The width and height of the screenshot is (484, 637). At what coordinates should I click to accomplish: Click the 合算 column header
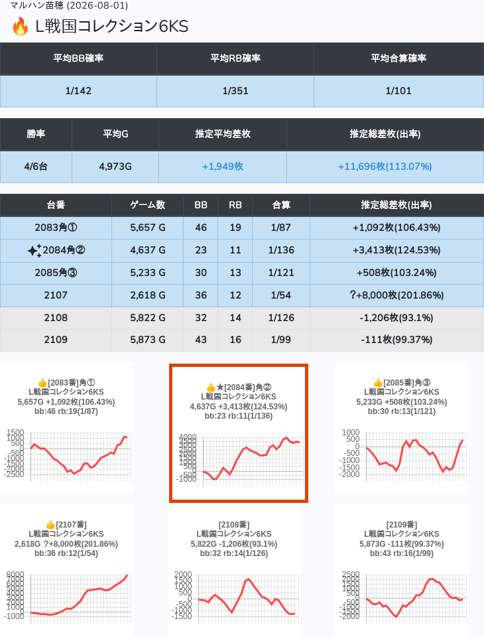[281, 205]
